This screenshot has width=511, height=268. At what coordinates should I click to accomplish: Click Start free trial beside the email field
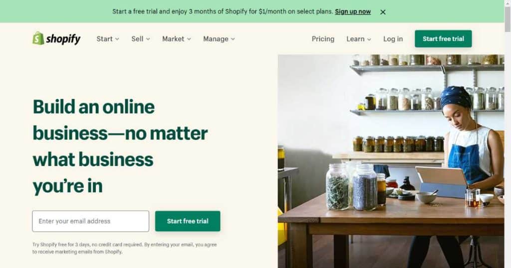click(188, 221)
